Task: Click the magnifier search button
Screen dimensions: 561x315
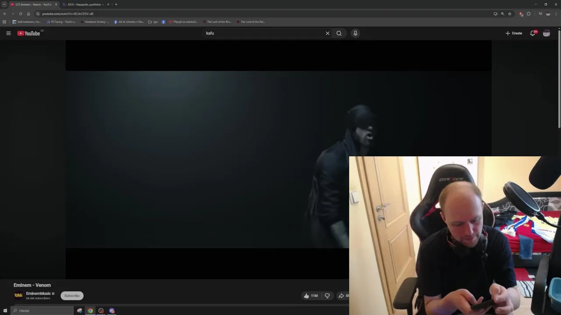Action: (339, 33)
